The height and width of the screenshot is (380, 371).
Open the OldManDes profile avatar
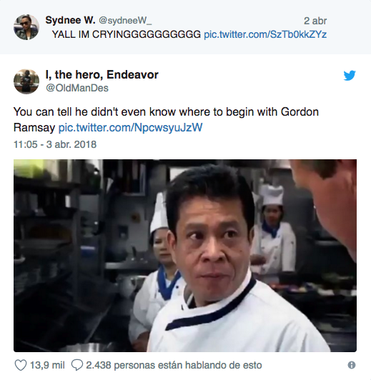tap(26, 81)
